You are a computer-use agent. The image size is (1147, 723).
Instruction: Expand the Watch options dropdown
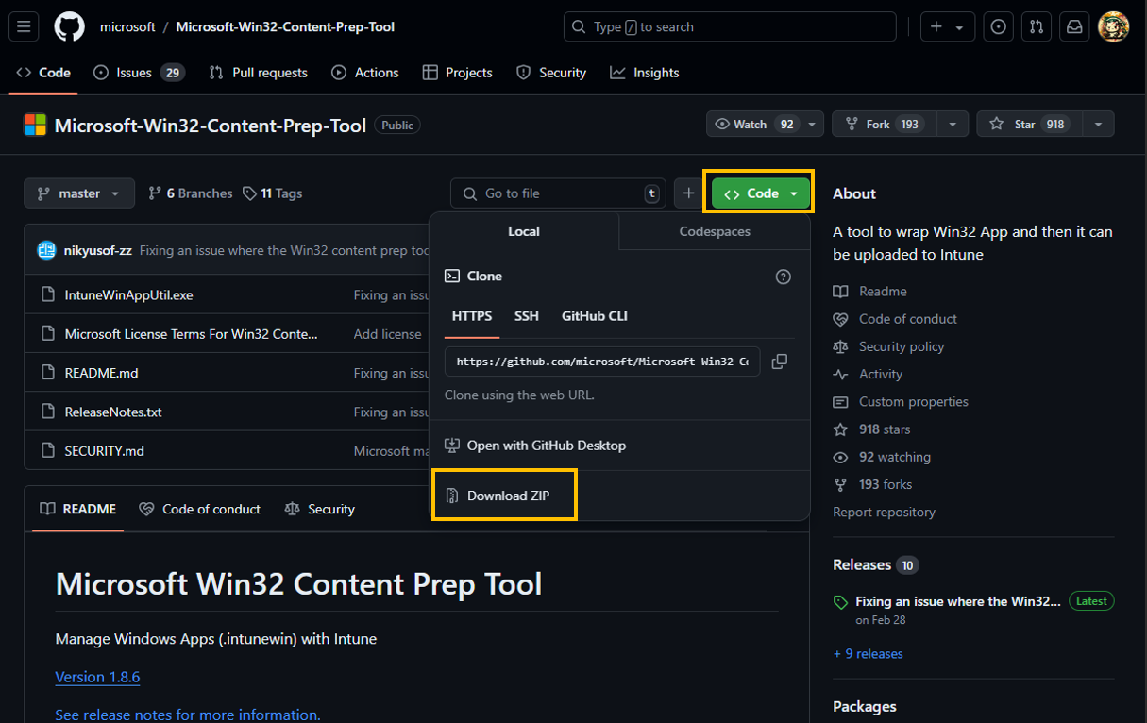click(814, 125)
